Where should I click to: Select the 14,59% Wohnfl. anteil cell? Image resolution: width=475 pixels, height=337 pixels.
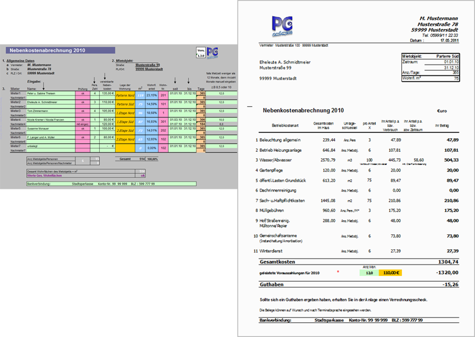(x=152, y=104)
